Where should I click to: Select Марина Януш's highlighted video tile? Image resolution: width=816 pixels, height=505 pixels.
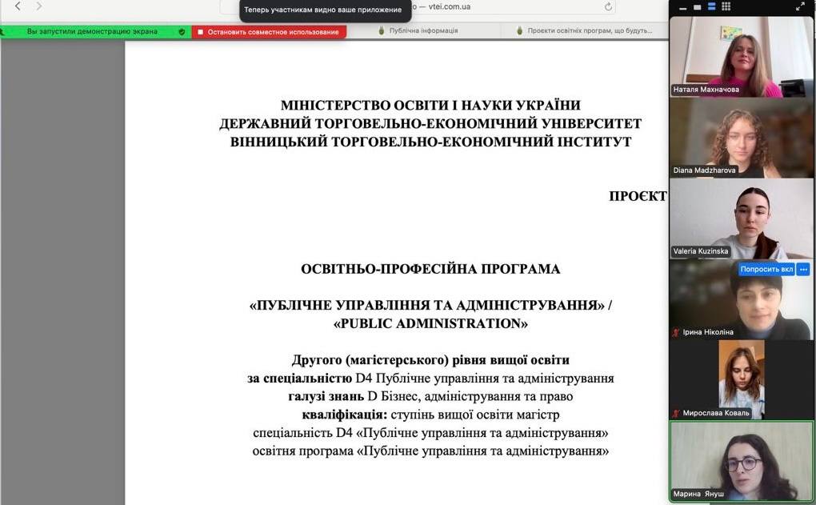point(741,460)
